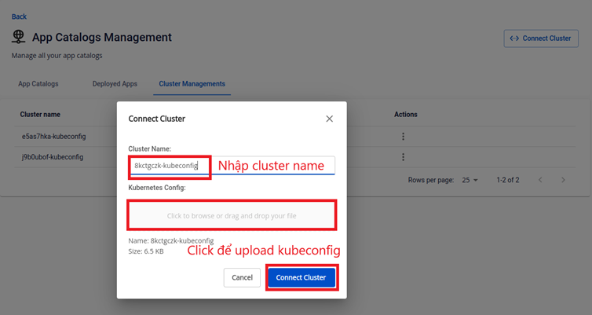Open actions menu for e5as7hka-kubeconfig cluster
592x315 pixels.
click(x=404, y=136)
